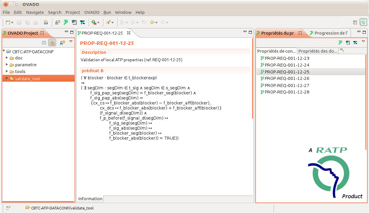
Task: Expand the parametre folder node
Action: point(7,65)
